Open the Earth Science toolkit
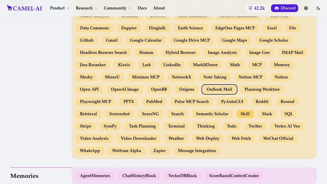The height and width of the screenshot is (184, 327). click(191, 28)
